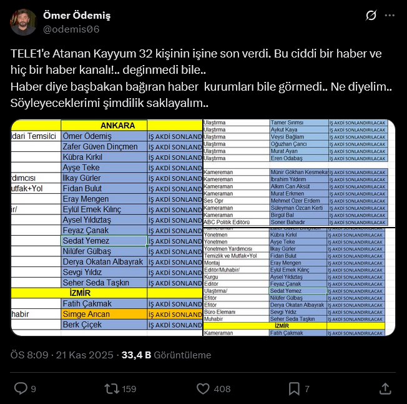407x404 pixels.
Task: Click the repost count 159
Action: pyautogui.click(x=129, y=389)
